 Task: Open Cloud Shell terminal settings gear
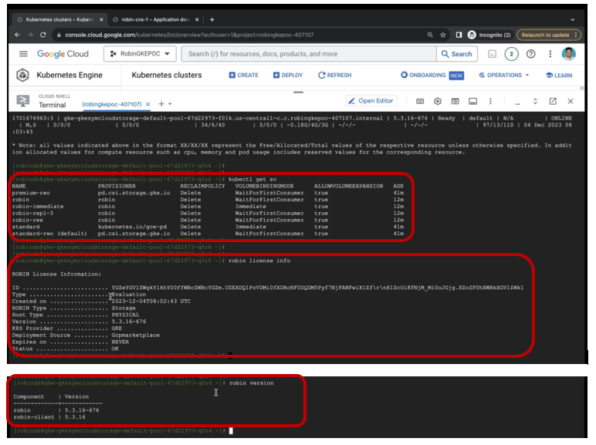438,101
